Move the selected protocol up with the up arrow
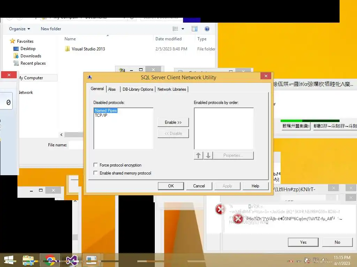The width and height of the screenshot is (357, 267). (x=198, y=155)
